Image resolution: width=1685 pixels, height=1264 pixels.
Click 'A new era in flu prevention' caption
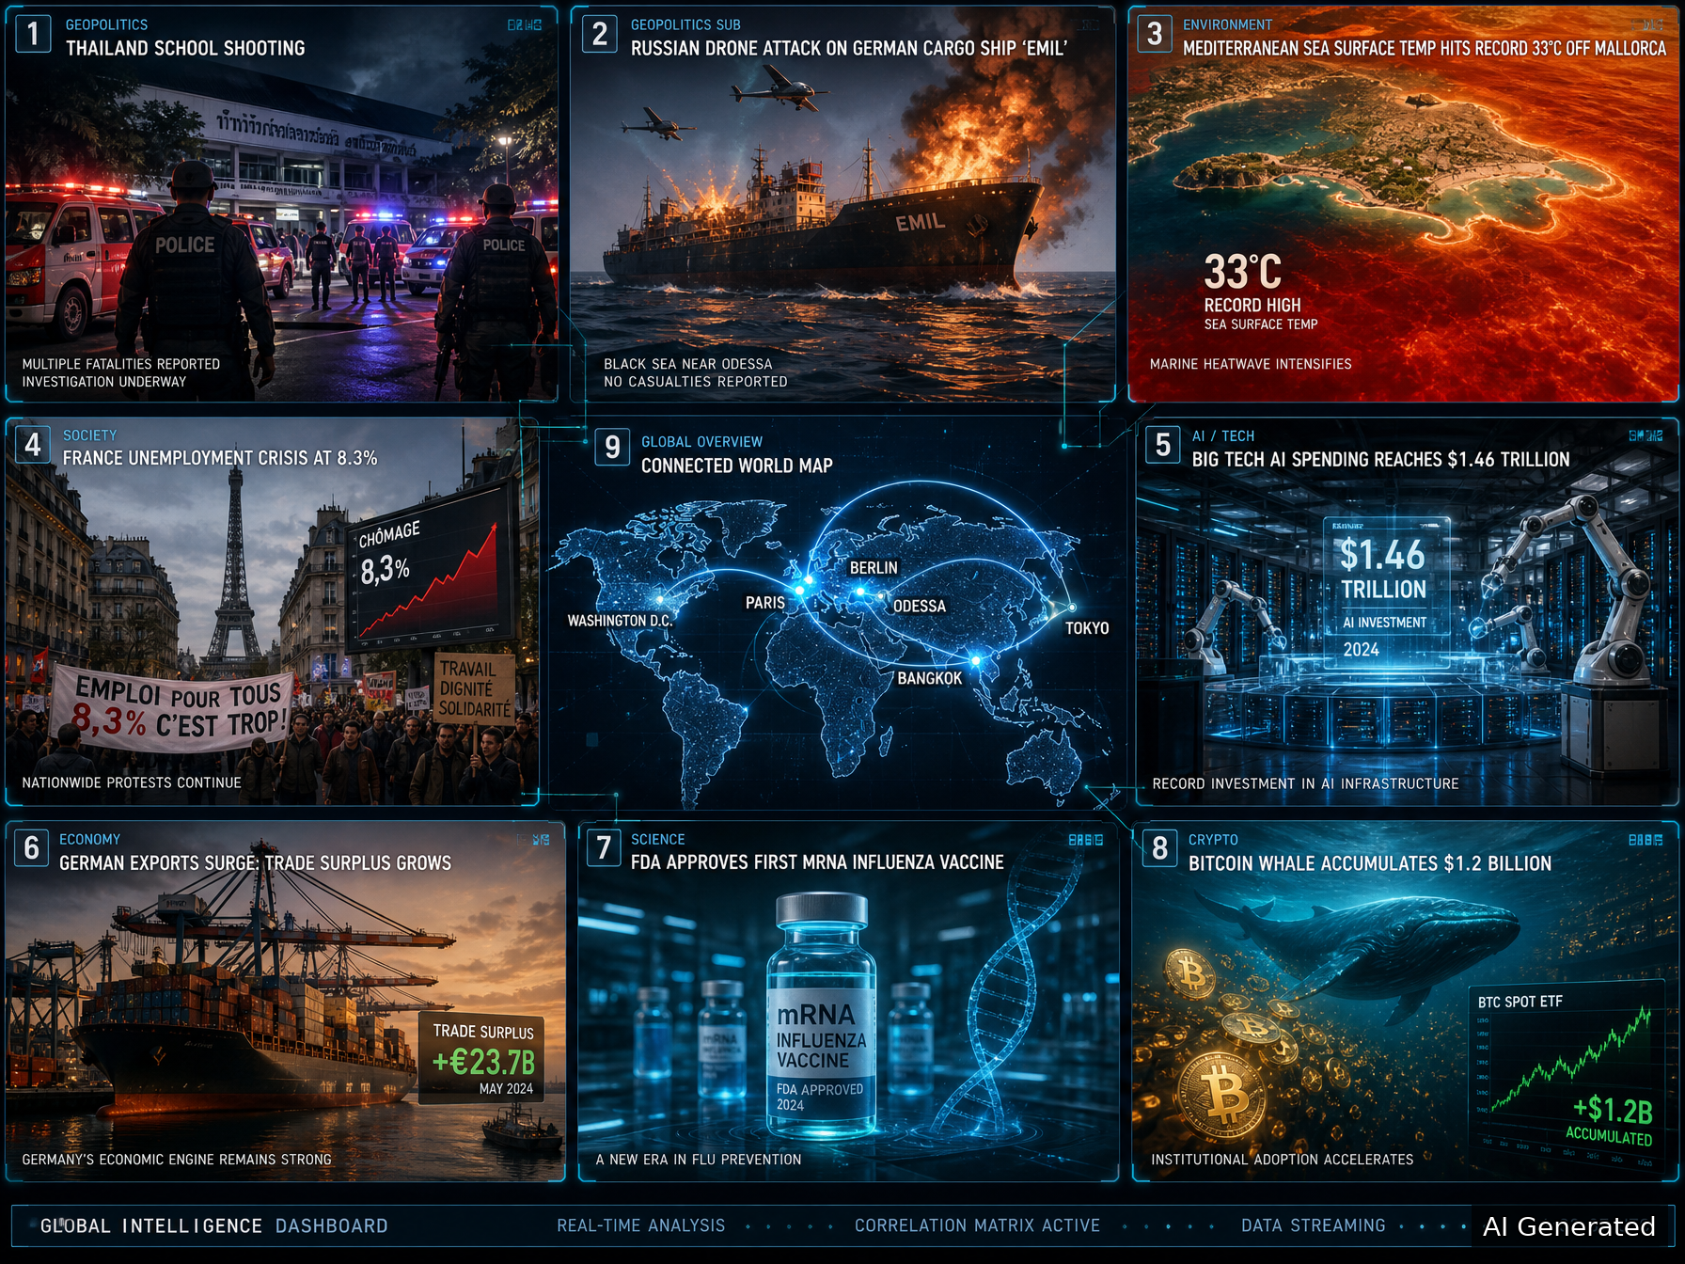coord(699,1160)
